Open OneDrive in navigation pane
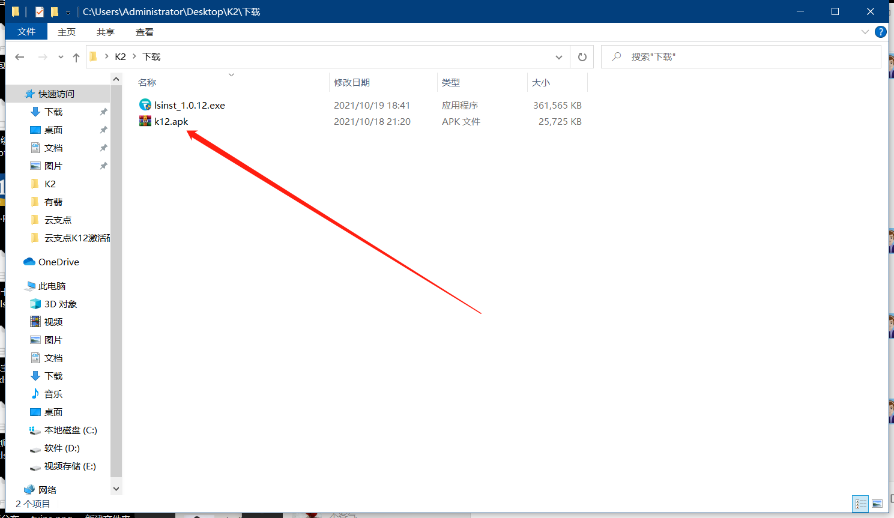894x518 pixels. click(58, 262)
